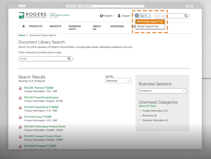The width and height of the screenshot is (211, 159).
Task: Click PDF icon beside ROLINX Easy result
Action: (20, 117)
